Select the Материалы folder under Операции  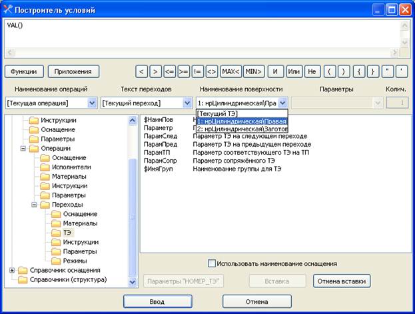point(69,177)
